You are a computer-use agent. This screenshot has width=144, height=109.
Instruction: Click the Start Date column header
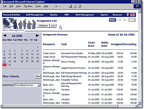tap(91, 44)
